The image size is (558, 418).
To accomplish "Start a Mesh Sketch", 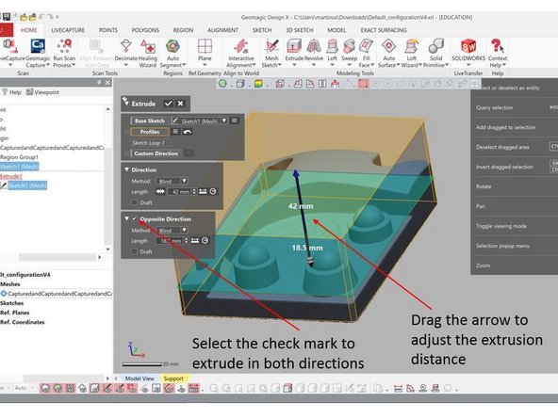I will pos(271,53).
